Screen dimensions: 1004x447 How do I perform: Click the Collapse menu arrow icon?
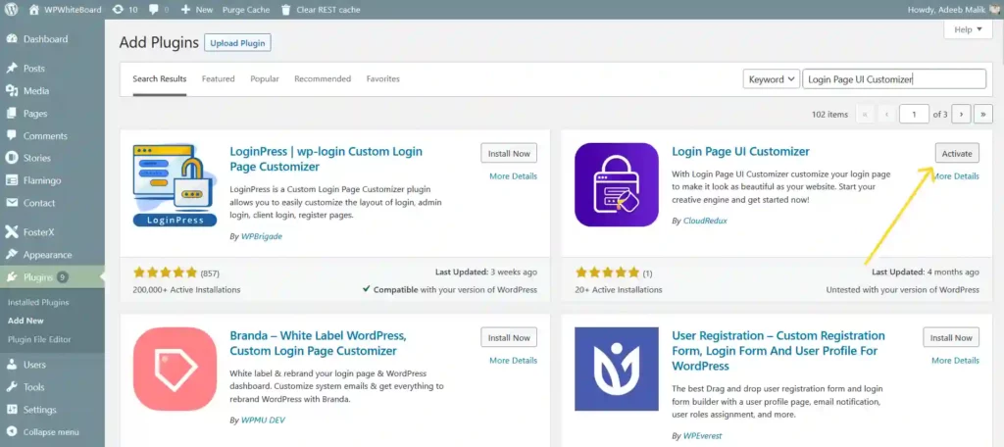[12, 432]
